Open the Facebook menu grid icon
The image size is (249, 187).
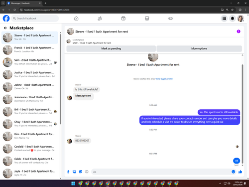click(224, 18)
